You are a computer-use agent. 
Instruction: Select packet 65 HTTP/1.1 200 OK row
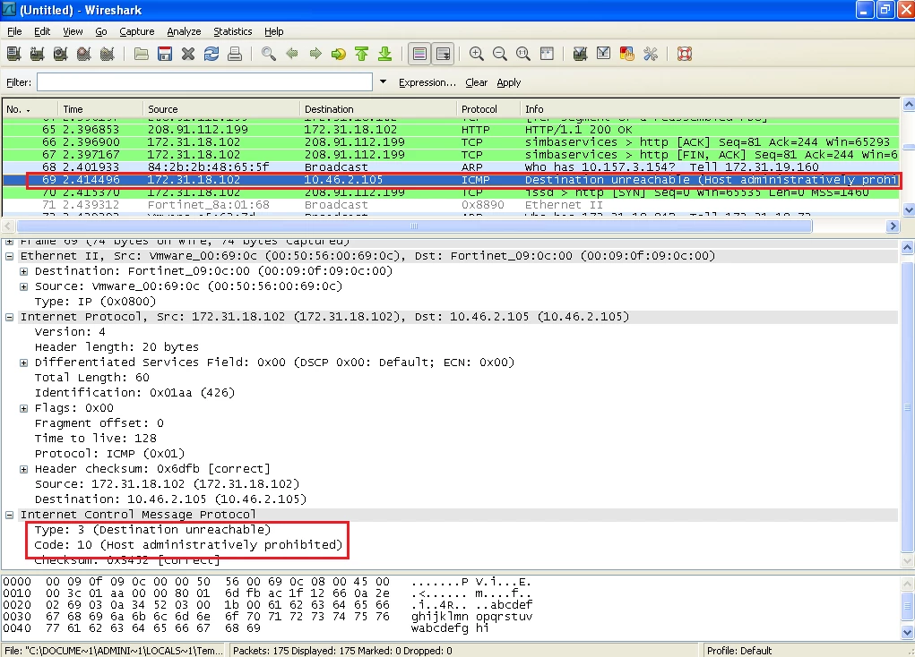coord(451,130)
